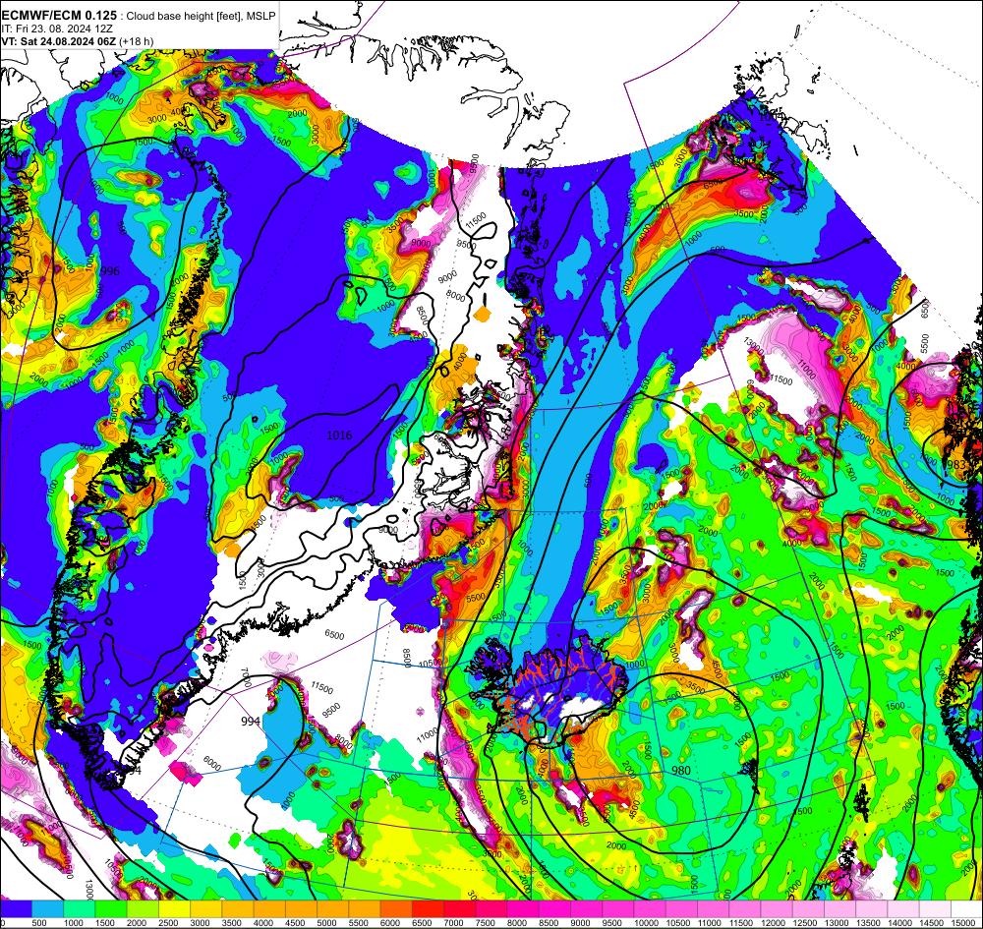Screen dimensions: 983x929
Task: Select the bright green 1500–2000 legend swatch
Action: pos(111,909)
